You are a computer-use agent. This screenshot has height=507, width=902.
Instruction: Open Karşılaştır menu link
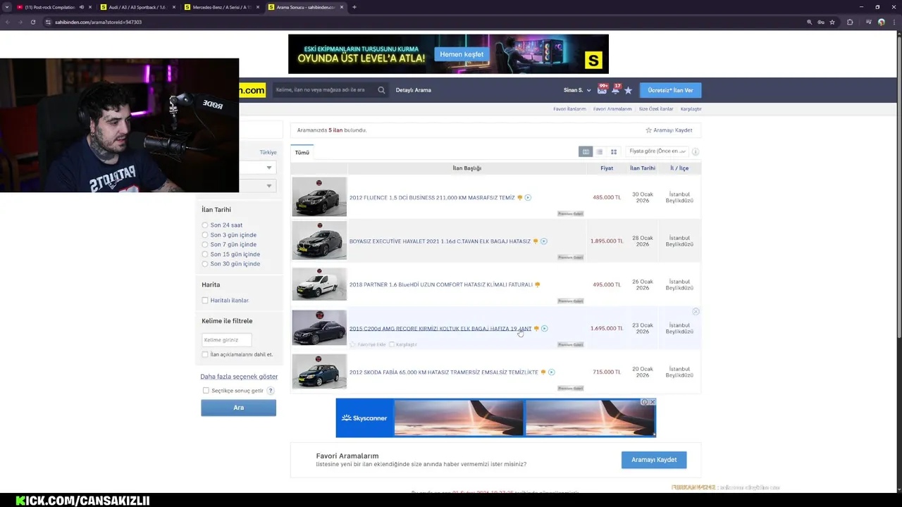pos(691,109)
